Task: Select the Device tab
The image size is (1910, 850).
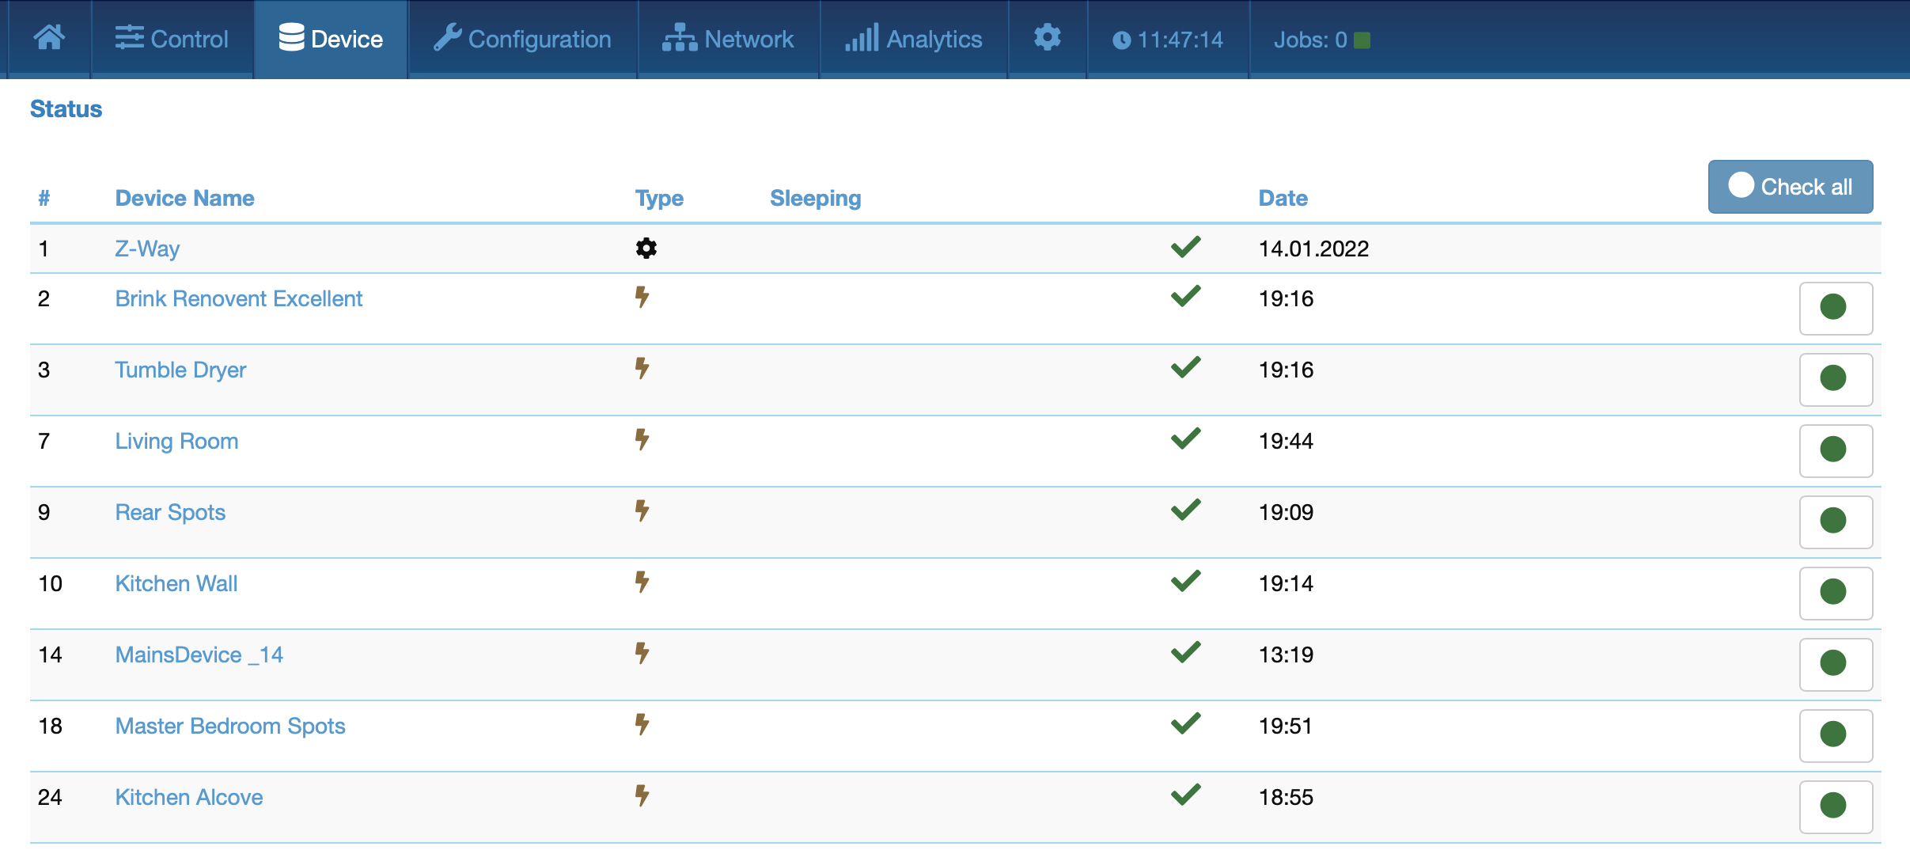Action: [x=331, y=39]
